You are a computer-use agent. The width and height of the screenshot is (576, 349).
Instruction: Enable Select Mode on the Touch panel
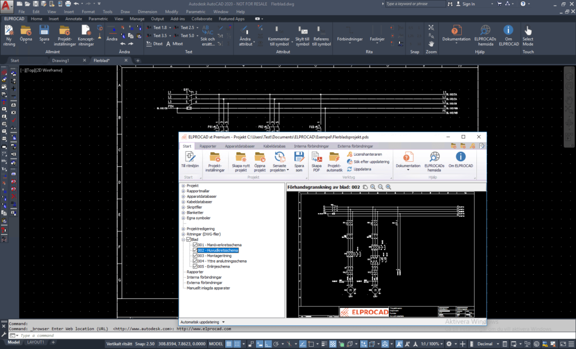click(x=528, y=35)
